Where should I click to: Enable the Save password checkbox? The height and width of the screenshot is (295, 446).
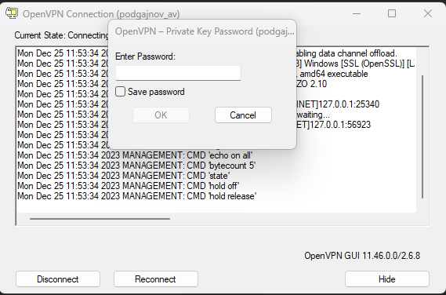(120, 92)
